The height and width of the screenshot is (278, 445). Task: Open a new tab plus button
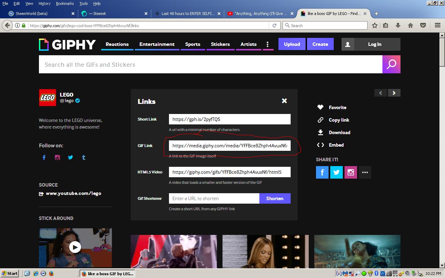tap(377, 14)
